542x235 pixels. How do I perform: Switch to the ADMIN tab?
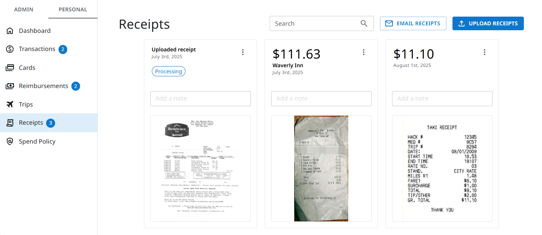coord(23,9)
